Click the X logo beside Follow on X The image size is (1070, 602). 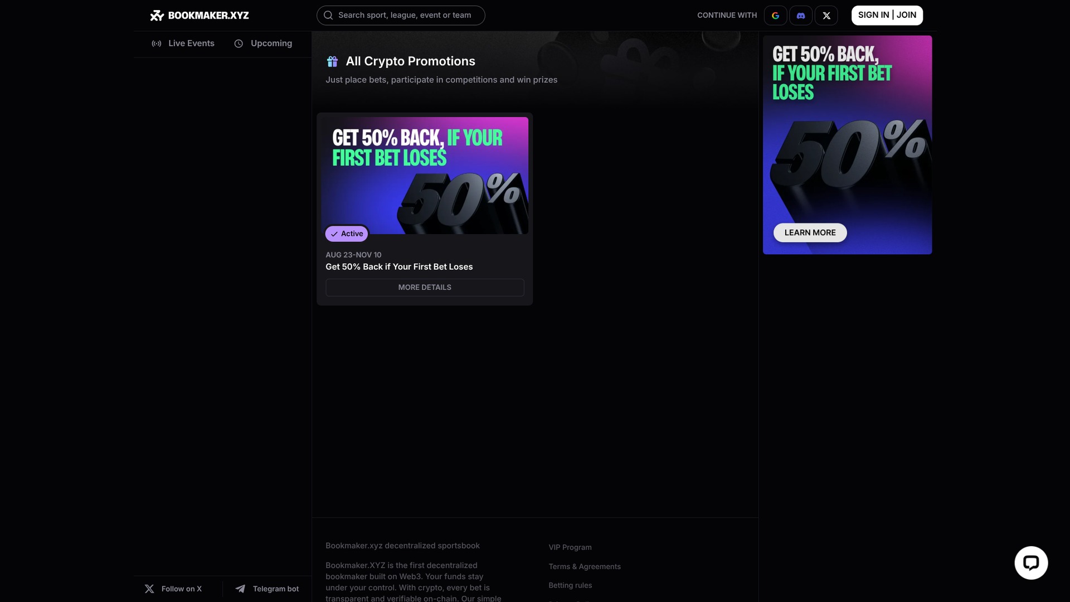coord(149,589)
